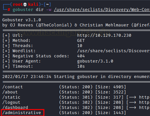Click the 'User Agent:' label

click(x=27, y=61)
